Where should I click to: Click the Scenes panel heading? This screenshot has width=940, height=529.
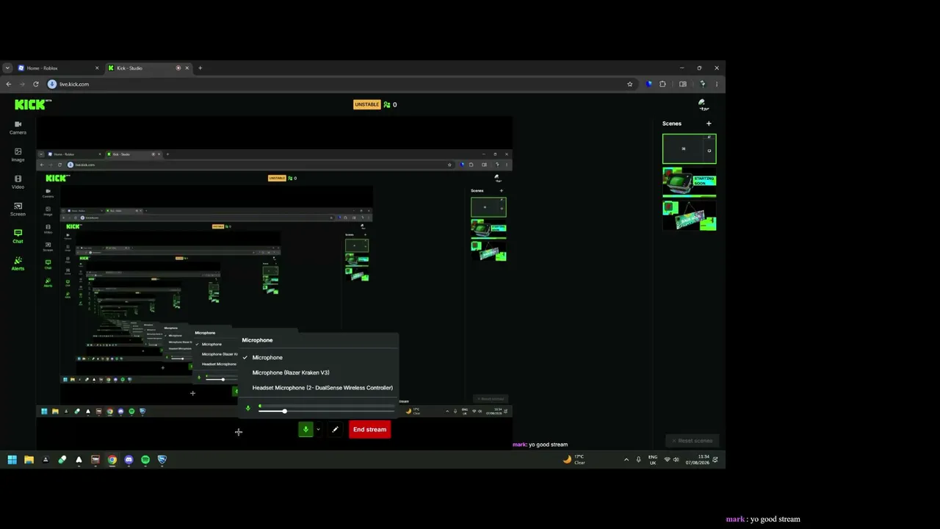point(672,123)
